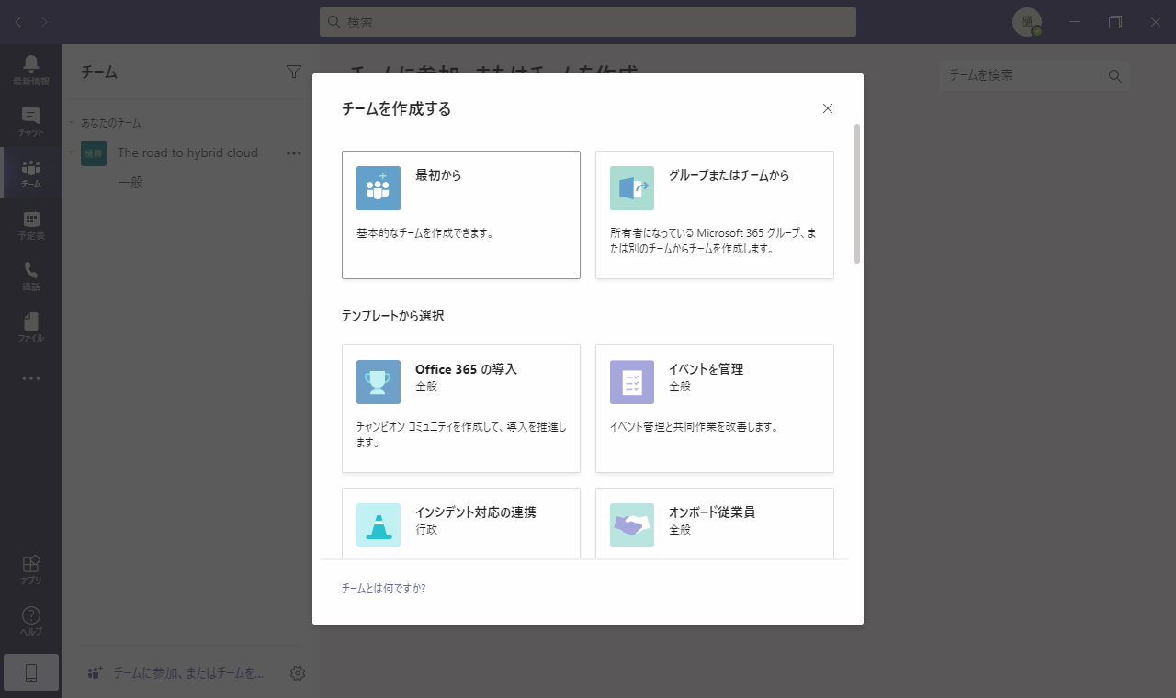
Task: Choose グループまたはチームから option
Action: point(715,215)
